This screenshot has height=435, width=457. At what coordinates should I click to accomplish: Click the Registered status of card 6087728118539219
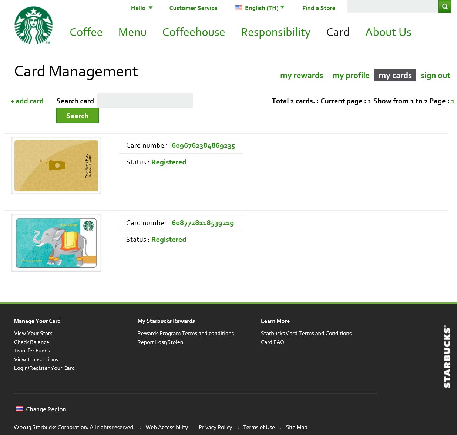169,240
